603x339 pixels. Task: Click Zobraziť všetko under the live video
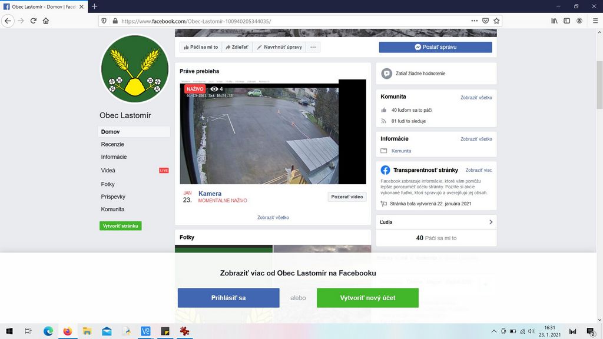coord(273,217)
